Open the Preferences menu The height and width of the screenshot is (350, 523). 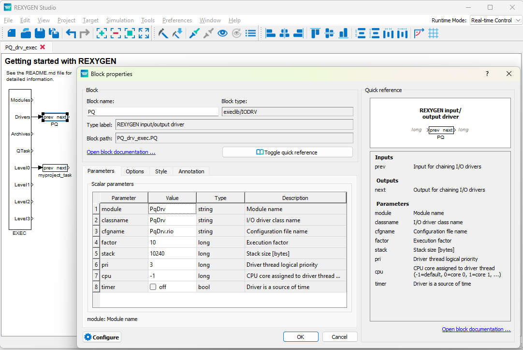177,20
